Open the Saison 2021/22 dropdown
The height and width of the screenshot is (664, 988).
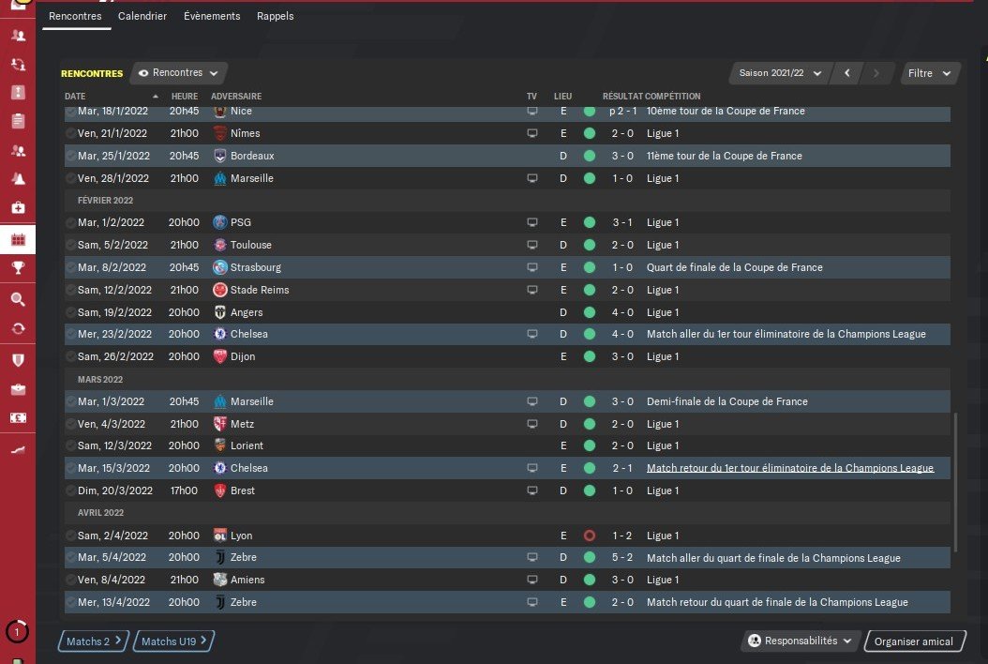780,73
